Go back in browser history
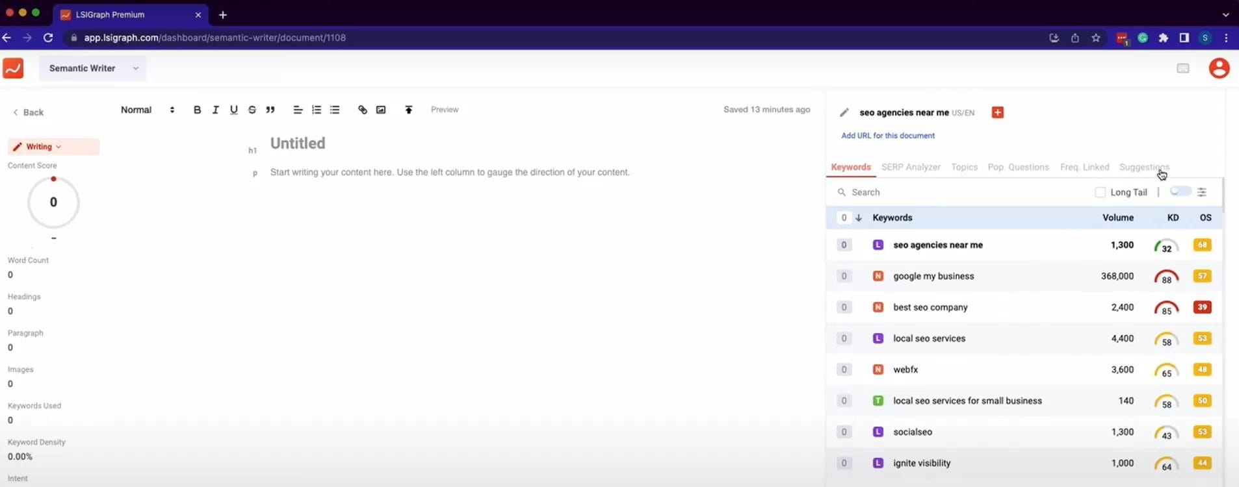Image resolution: width=1239 pixels, height=487 pixels. (7, 38)
